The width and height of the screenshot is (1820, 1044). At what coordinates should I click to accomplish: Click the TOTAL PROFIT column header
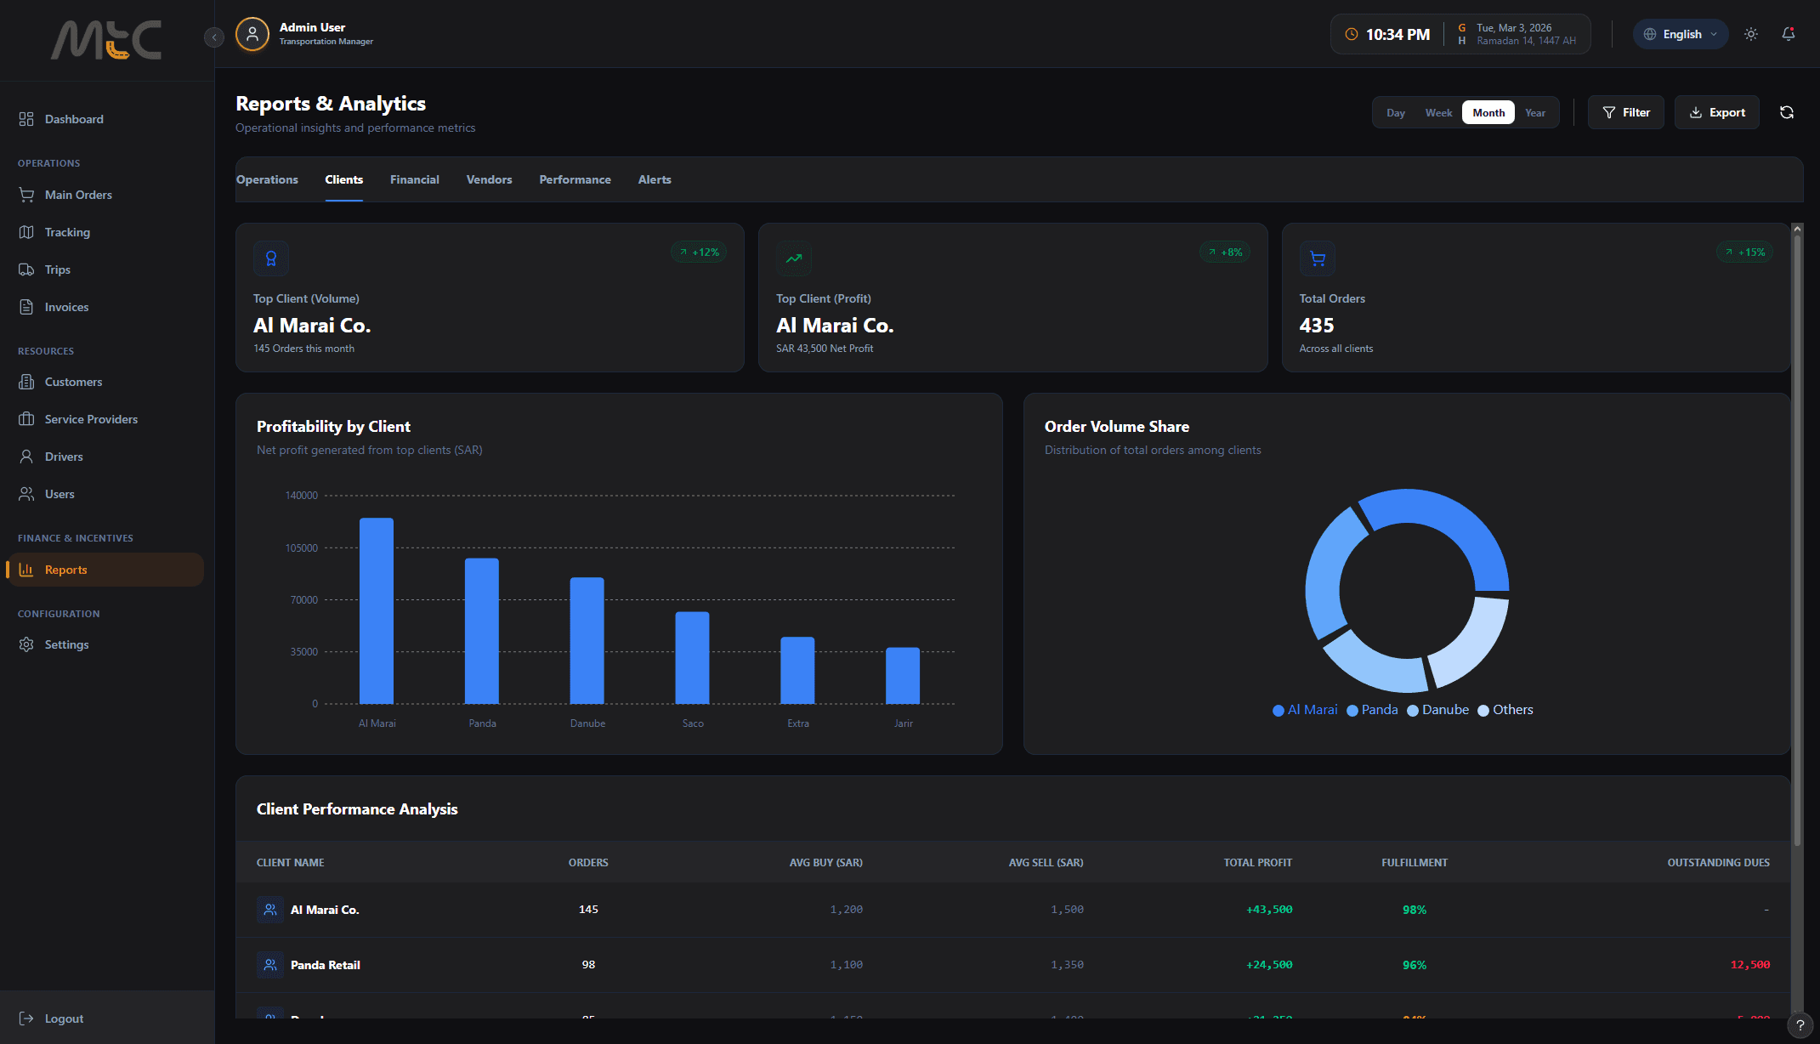coord(1257,863)
